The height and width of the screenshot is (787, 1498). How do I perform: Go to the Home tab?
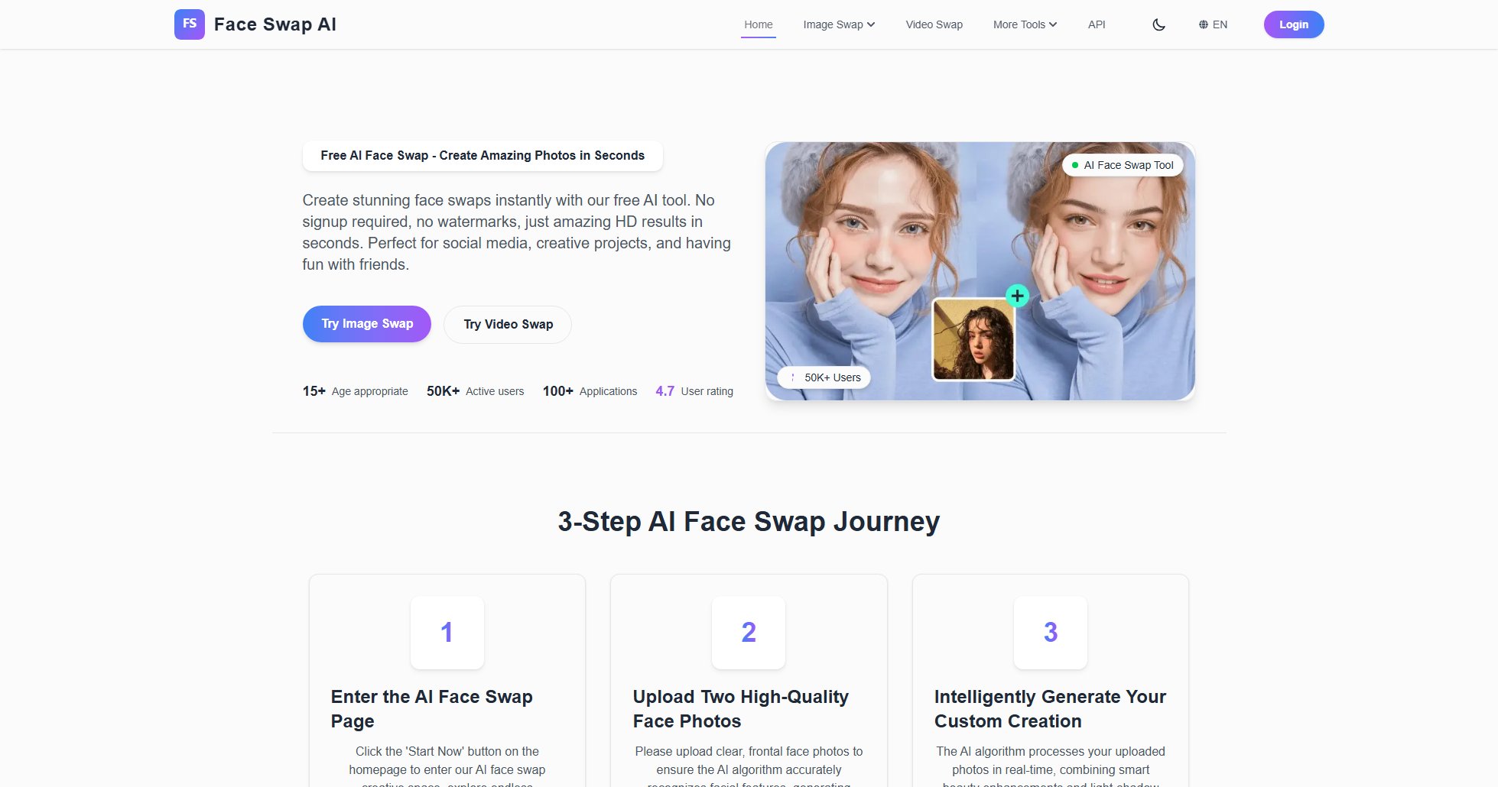pos(758,24)
